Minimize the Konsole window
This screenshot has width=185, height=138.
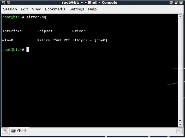(x=171, y=3)
